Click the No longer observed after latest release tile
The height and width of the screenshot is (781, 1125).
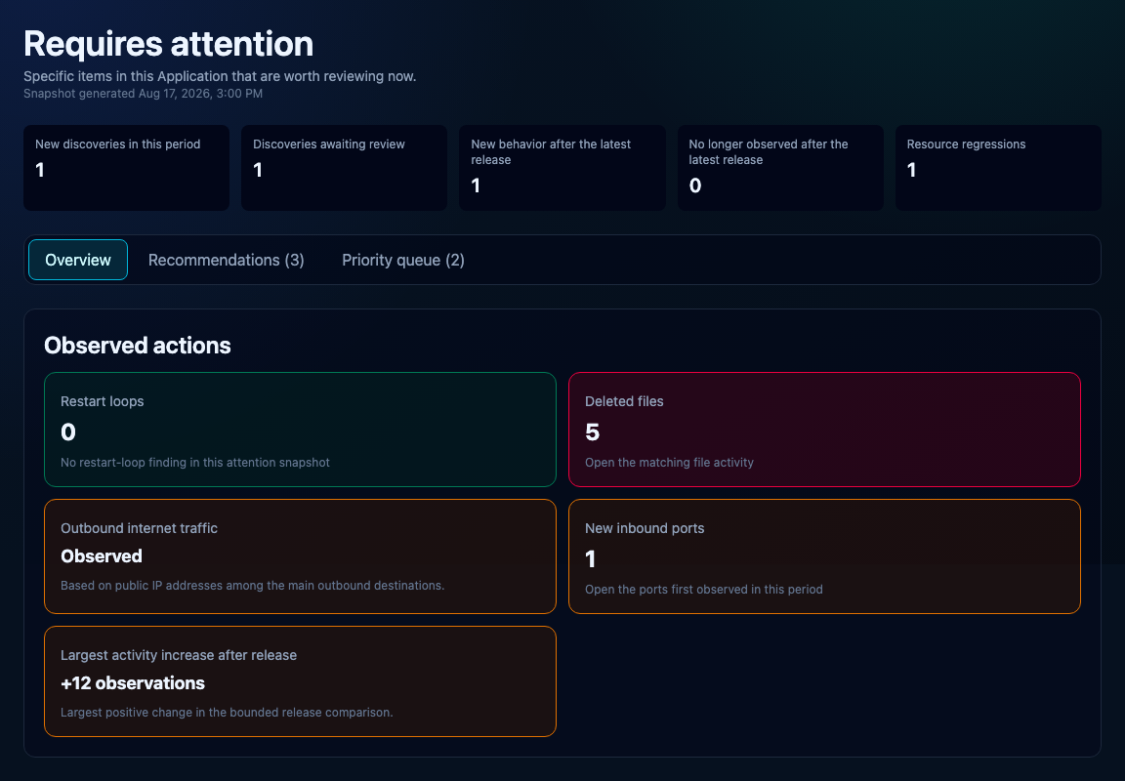pyautogui.click(x=780, y=168)
